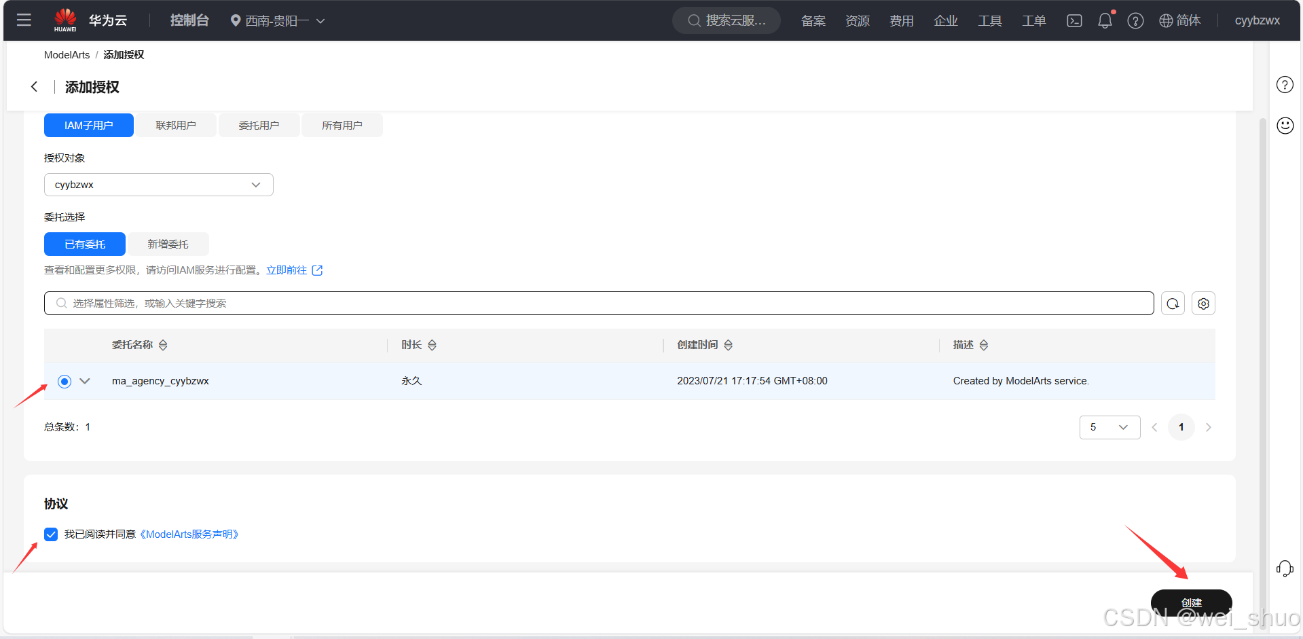
Task: Select the ma_agency_cyybzwx radio button
Action: tap(65, 381)
